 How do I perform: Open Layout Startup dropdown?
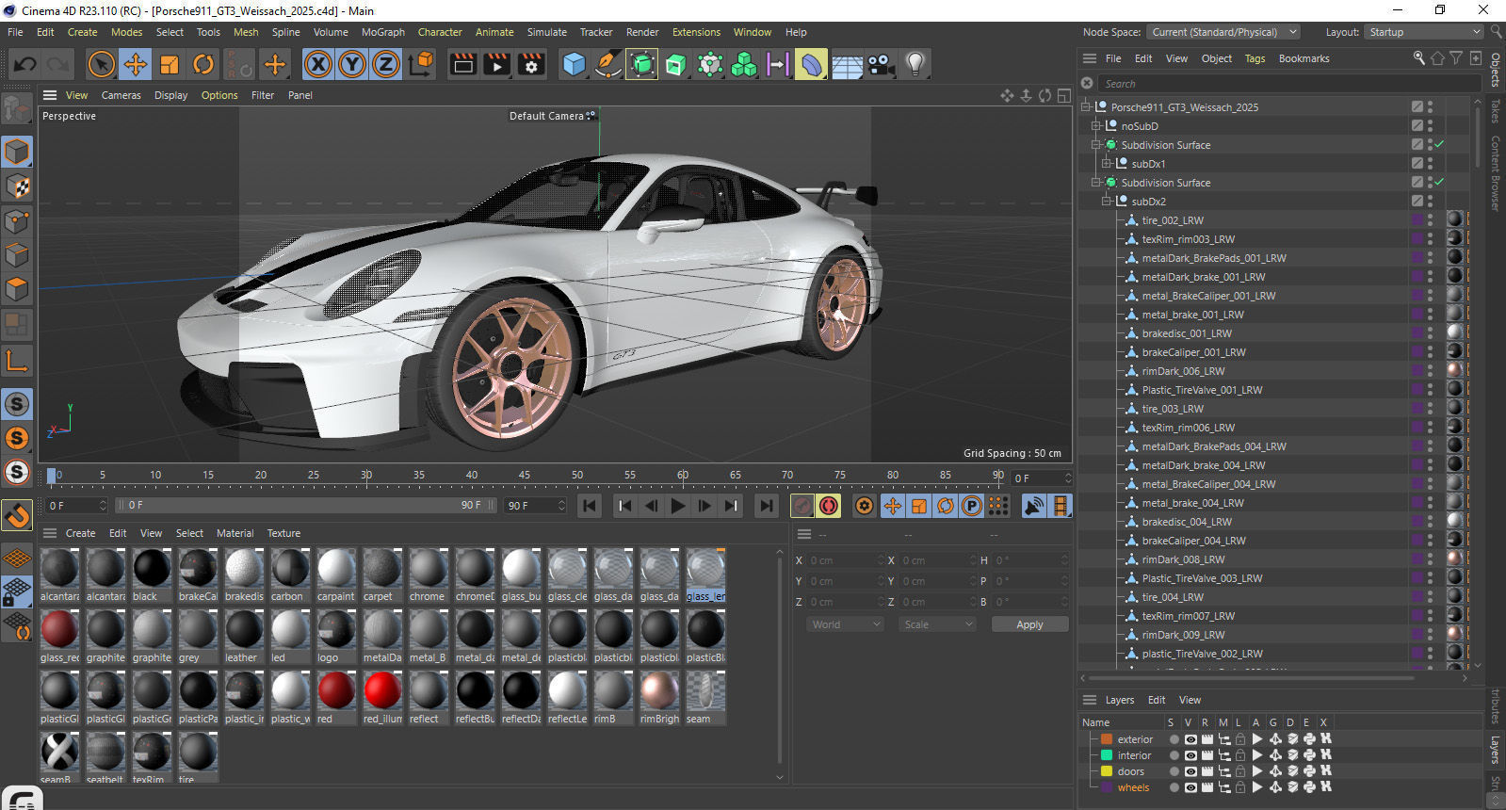point(1424,32)
